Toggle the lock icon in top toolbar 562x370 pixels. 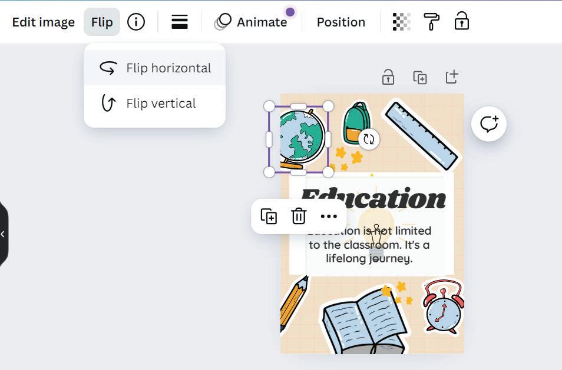[462, 21]
